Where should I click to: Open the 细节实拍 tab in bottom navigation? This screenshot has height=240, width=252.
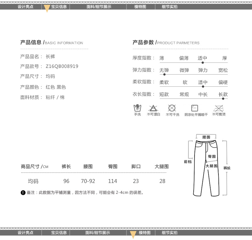pos(170,233)
